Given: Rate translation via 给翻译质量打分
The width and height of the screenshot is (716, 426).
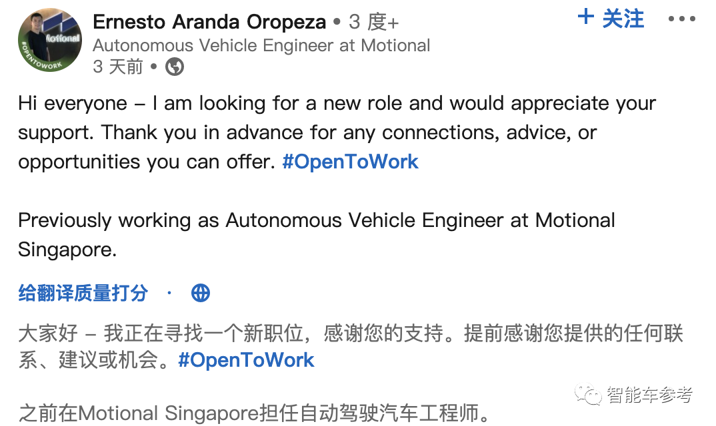Looking at the screenshot, I should [x=83, y=293].
